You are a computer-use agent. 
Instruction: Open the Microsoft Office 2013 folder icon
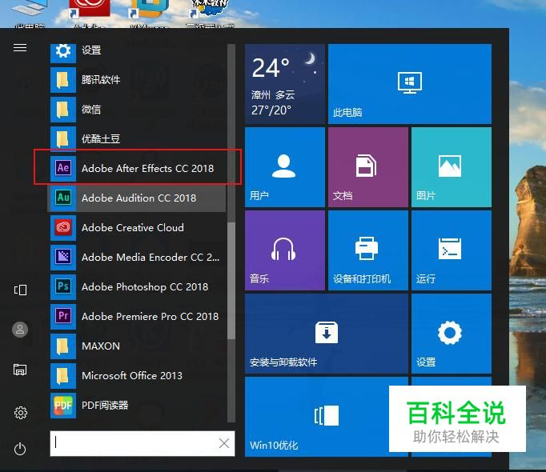(63, 375)
